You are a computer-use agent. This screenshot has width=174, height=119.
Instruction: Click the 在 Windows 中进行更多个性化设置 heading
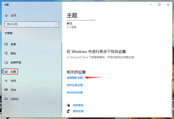[x=96, y=51]
